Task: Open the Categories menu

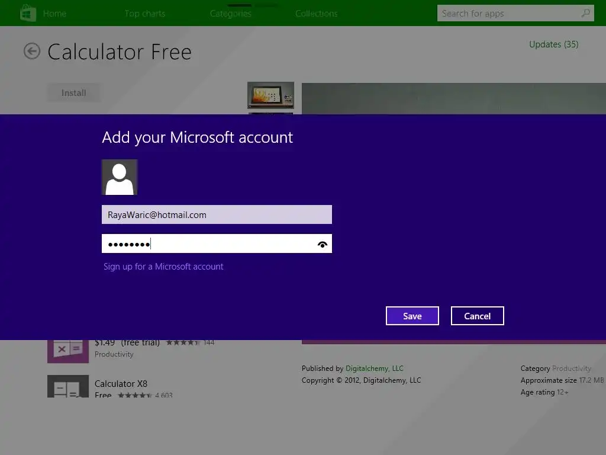Action: coord(231,14)
